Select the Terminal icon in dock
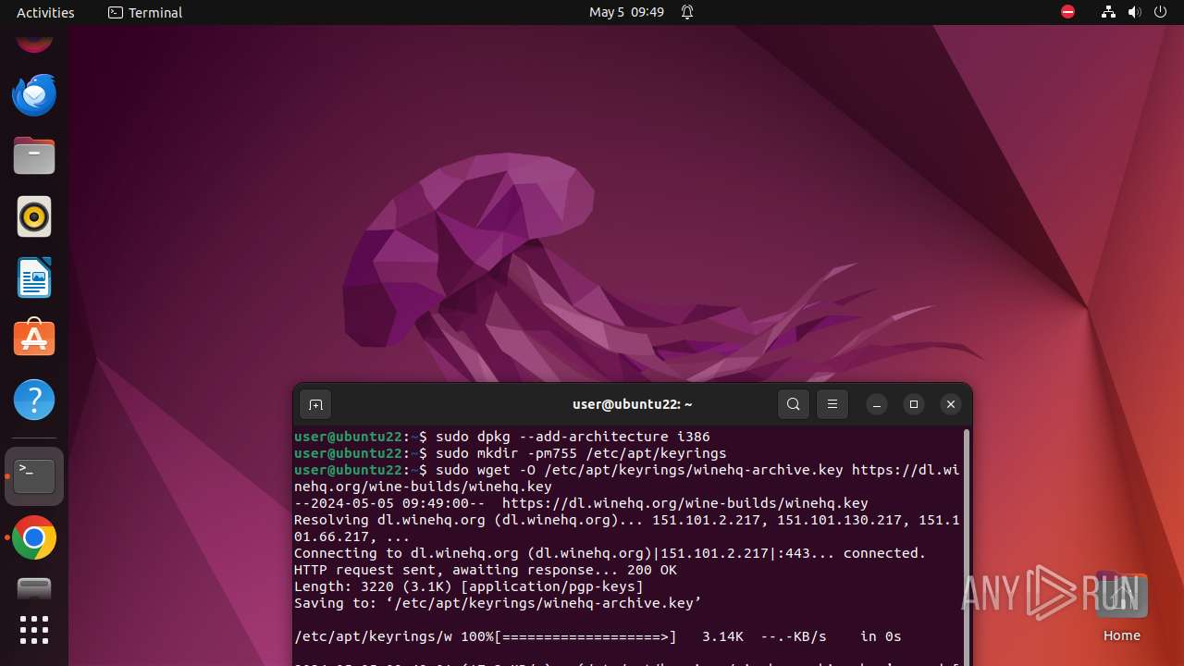This screenshot has width=1184, height=666. tap(34, 476)
